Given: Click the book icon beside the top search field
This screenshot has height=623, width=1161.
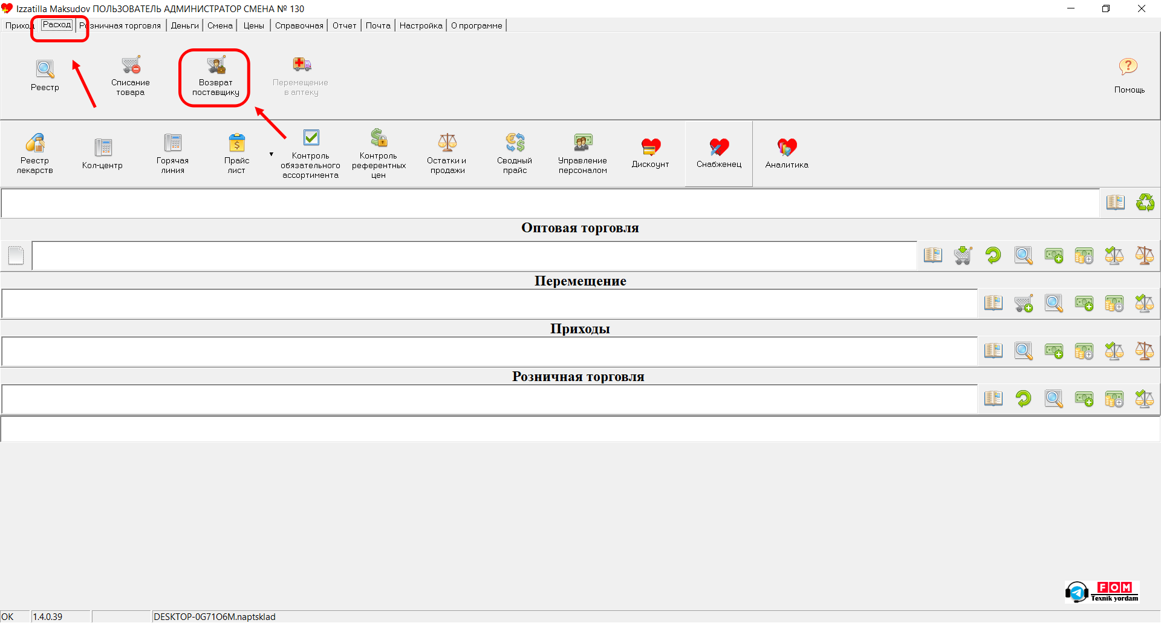Looking at the screenshot, I should (1116, 203).
